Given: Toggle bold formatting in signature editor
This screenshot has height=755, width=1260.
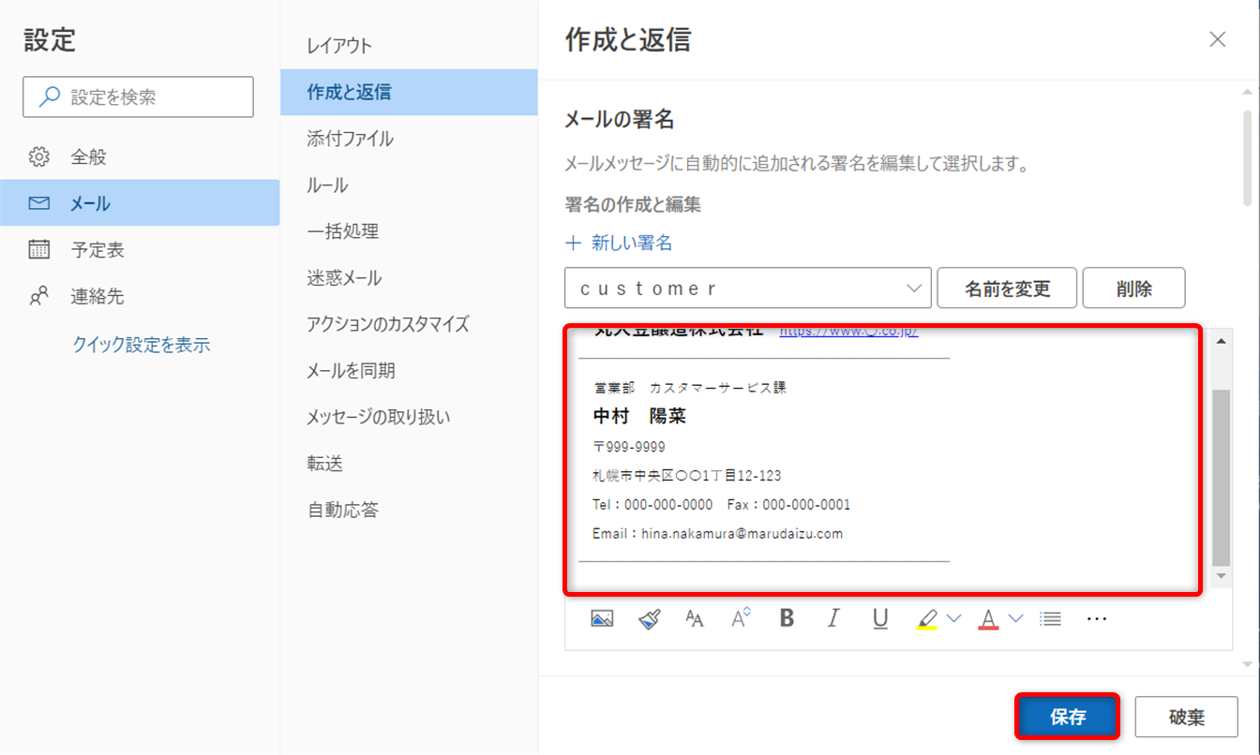Looking at the screenshot, I should point(787,618).
